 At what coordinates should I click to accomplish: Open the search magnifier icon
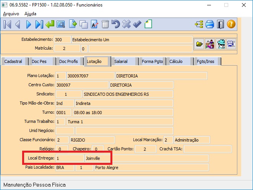pos(61,24)
